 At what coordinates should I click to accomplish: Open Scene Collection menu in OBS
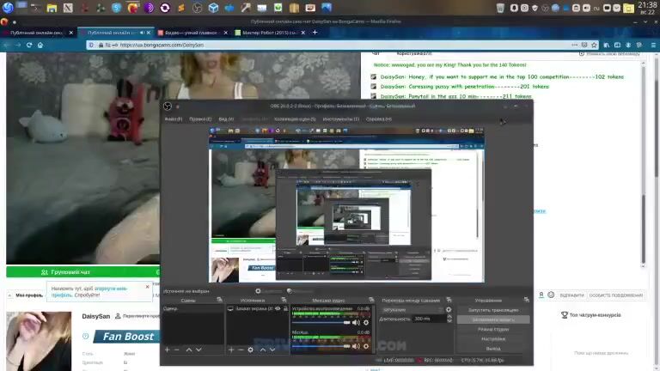pos(294,119)
